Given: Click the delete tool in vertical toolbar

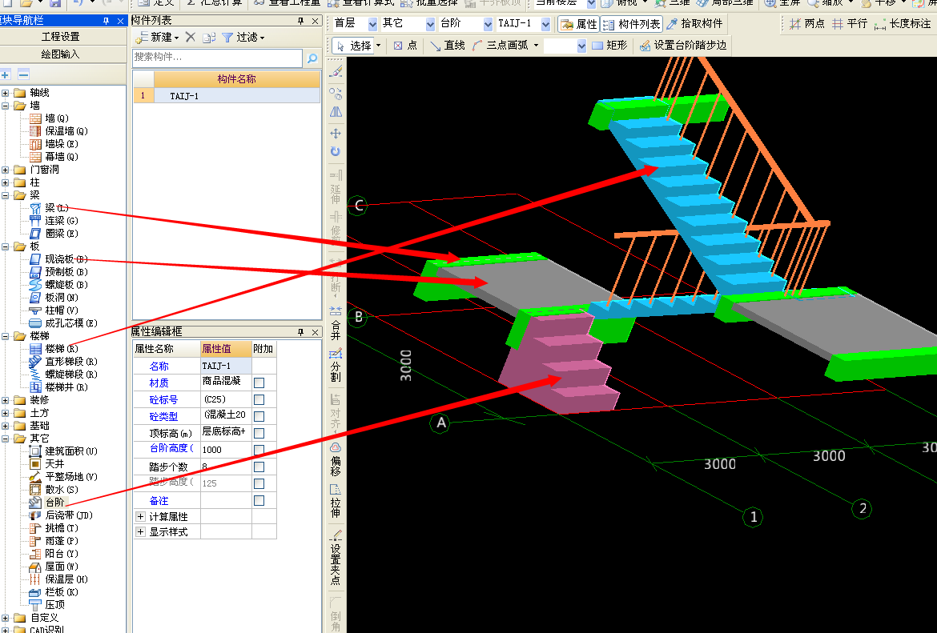Looking at the screenshot, I should point(336,72).
